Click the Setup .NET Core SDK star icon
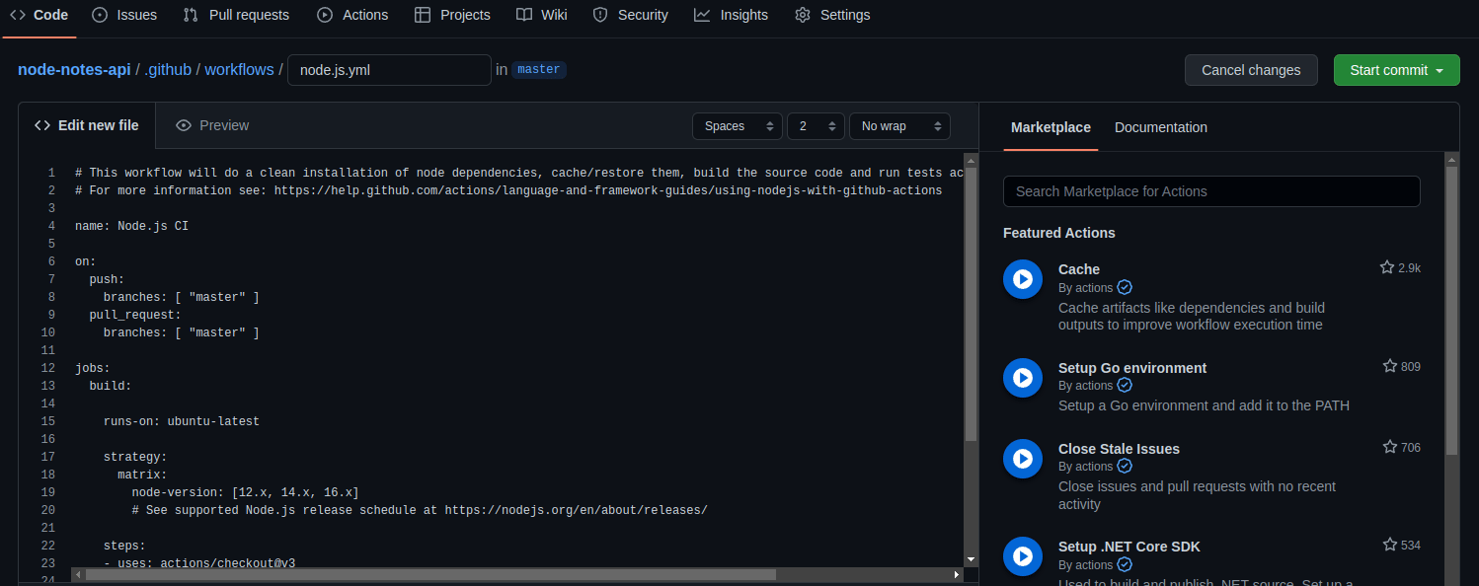The height and width of the screenshot is (586, 1479). point(1390,545)
